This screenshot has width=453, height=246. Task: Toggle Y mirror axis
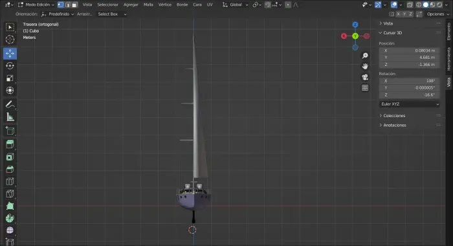pyautogui.click(x=404, y=14)
